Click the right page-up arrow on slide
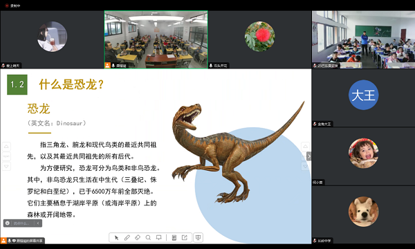The image size is (415, 249). 305,147
